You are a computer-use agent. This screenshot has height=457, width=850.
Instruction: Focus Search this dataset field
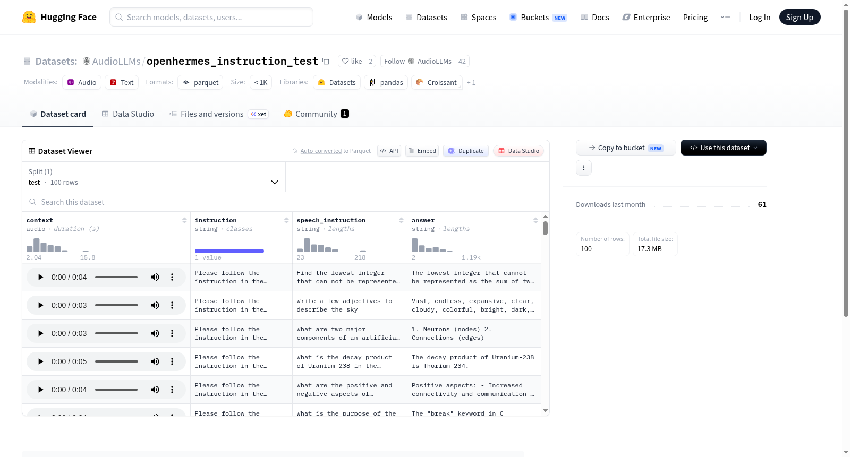[x=286, y=202]
